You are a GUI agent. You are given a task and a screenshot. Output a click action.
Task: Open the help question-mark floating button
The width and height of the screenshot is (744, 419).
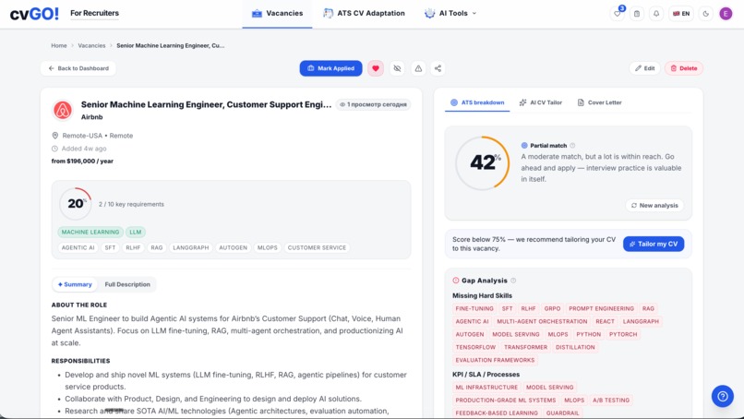(722, 396)
